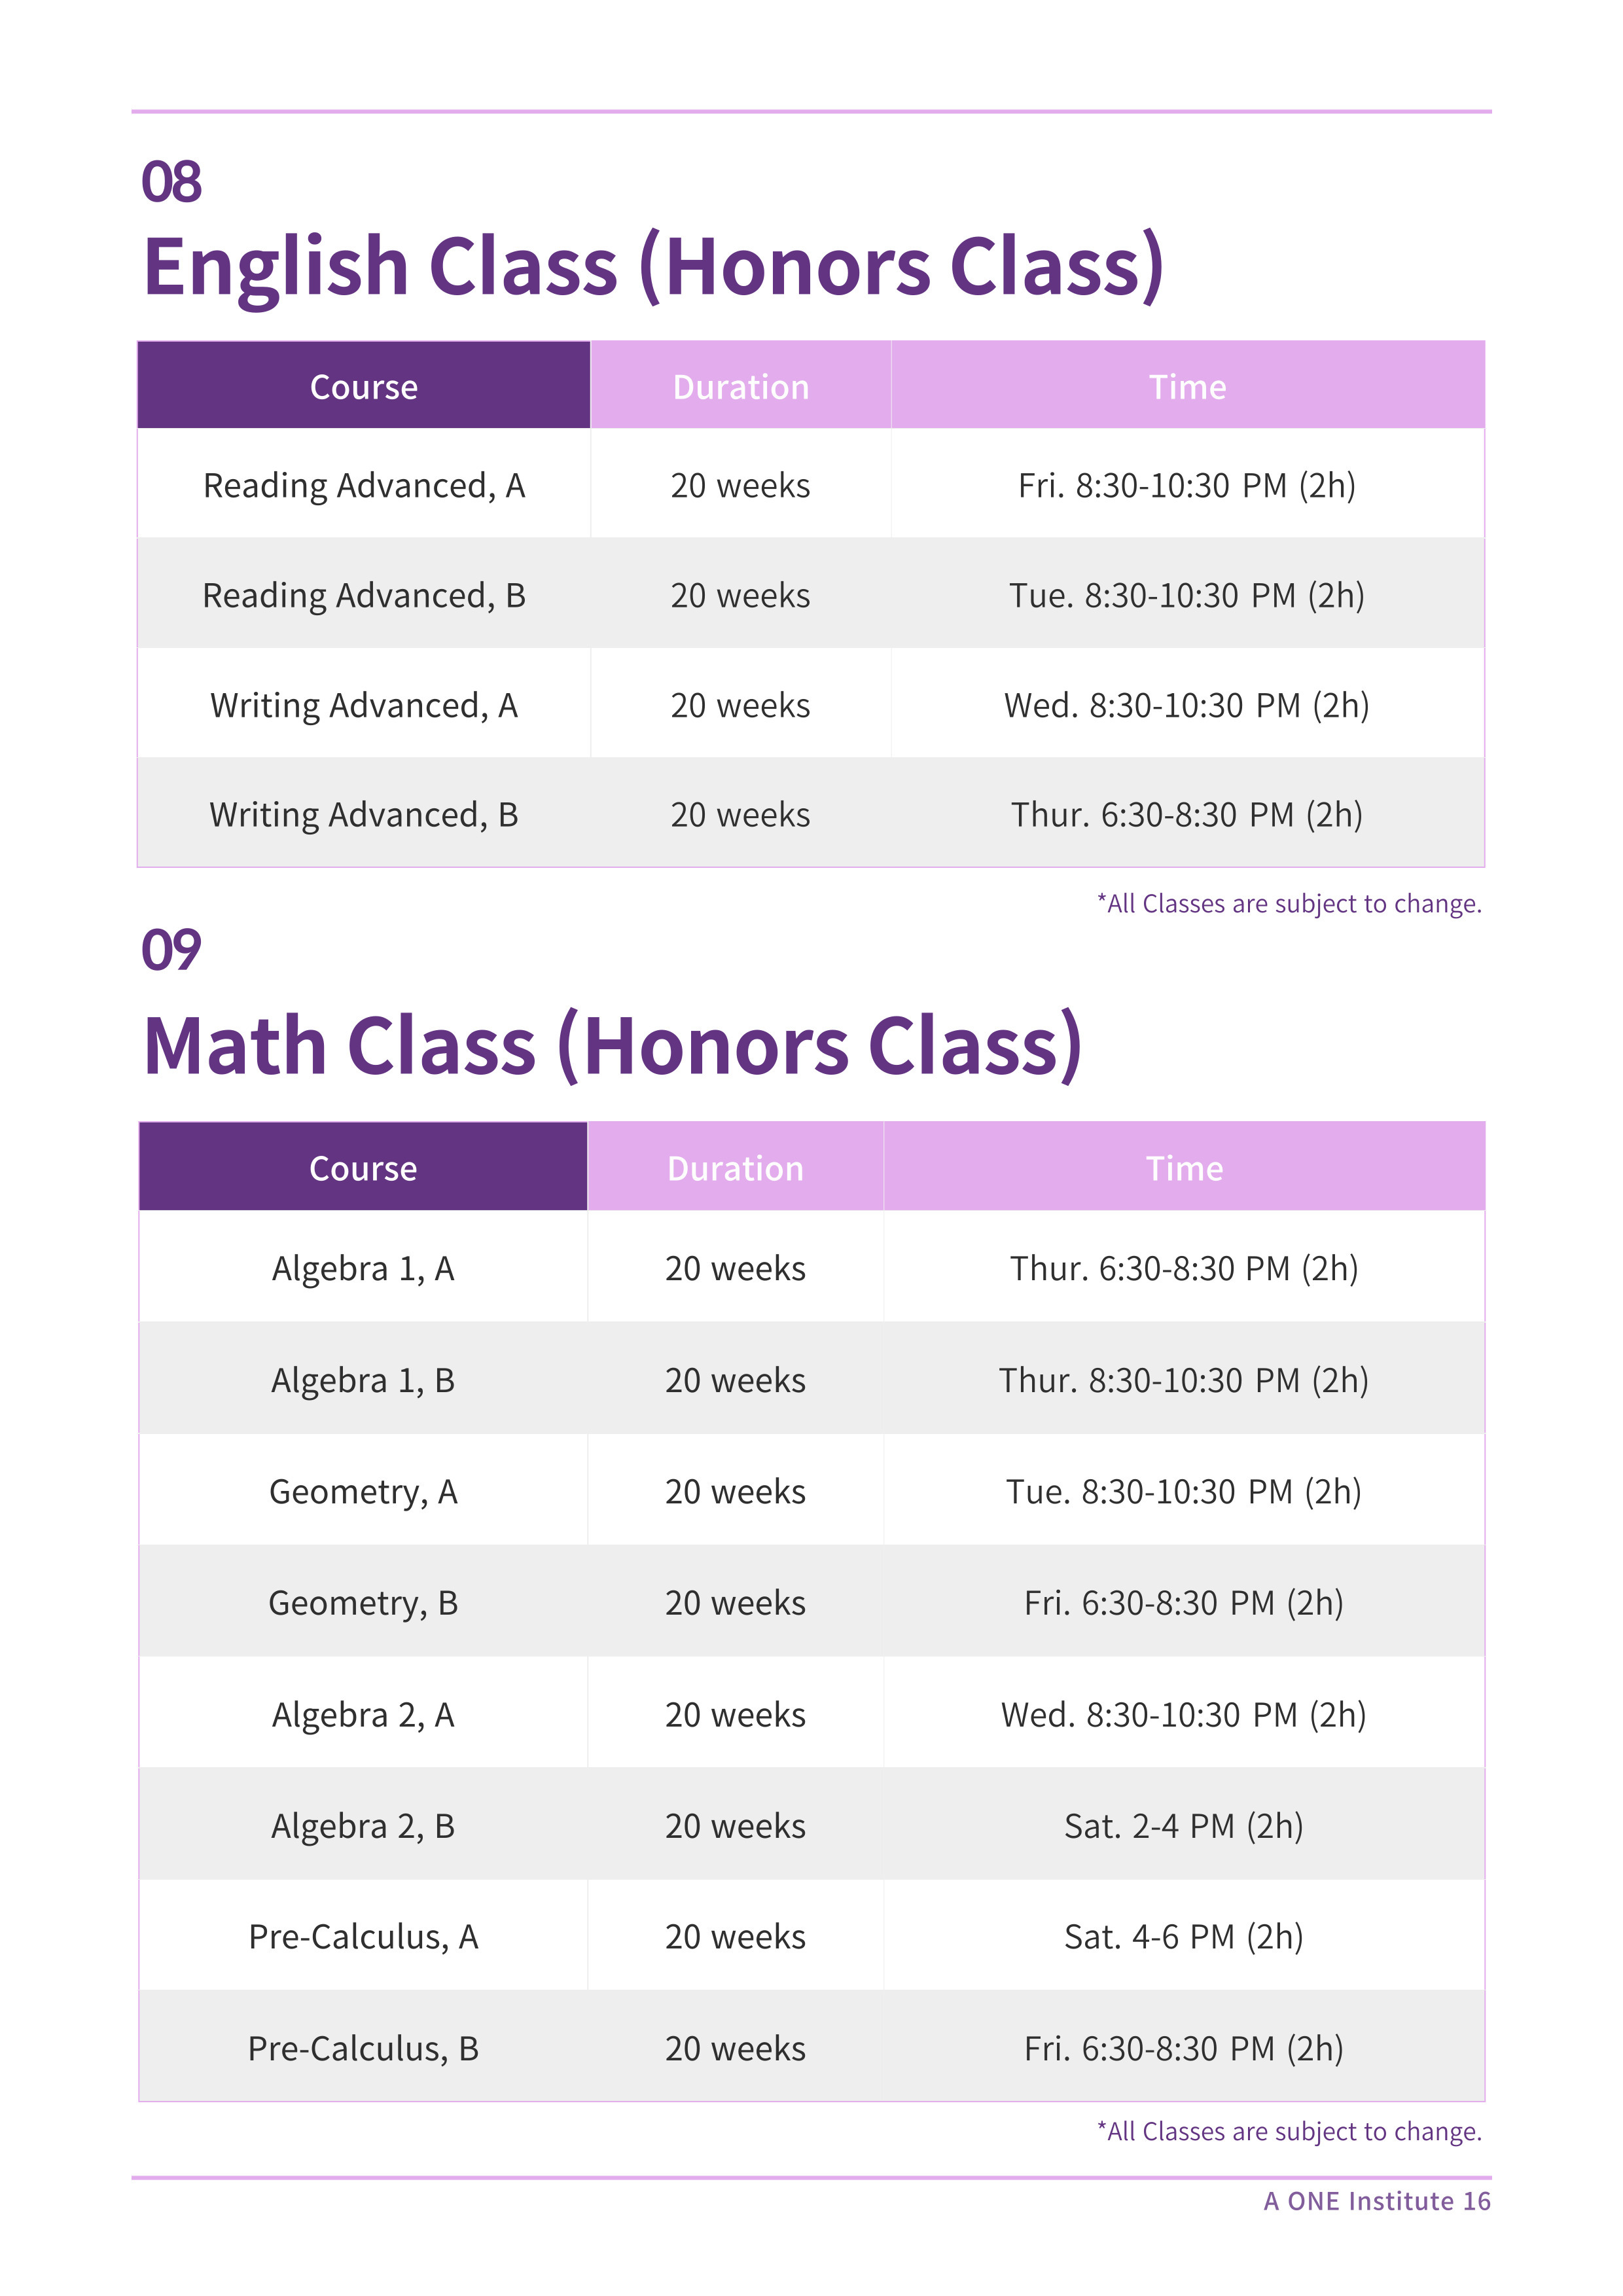
Task: Click the section number "08"
Action: tap(171, 182)
